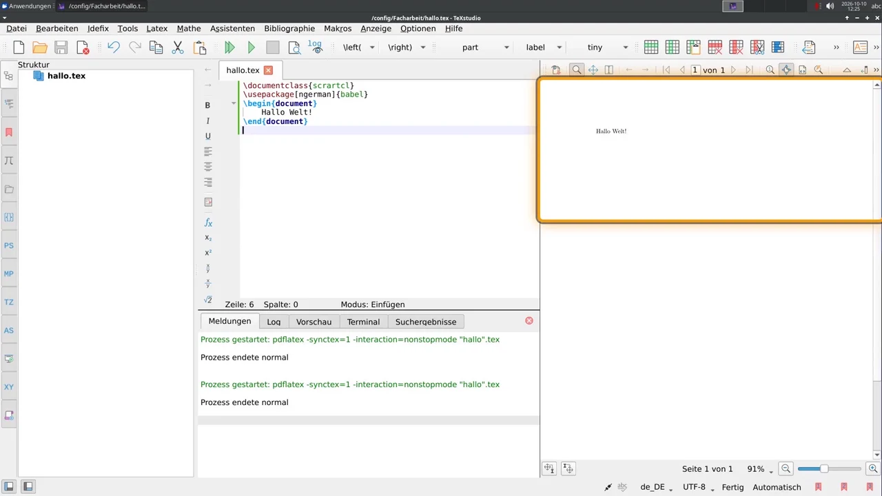
Task: Apply bold formatting with the B icon
Action: (x=207, y=105)
